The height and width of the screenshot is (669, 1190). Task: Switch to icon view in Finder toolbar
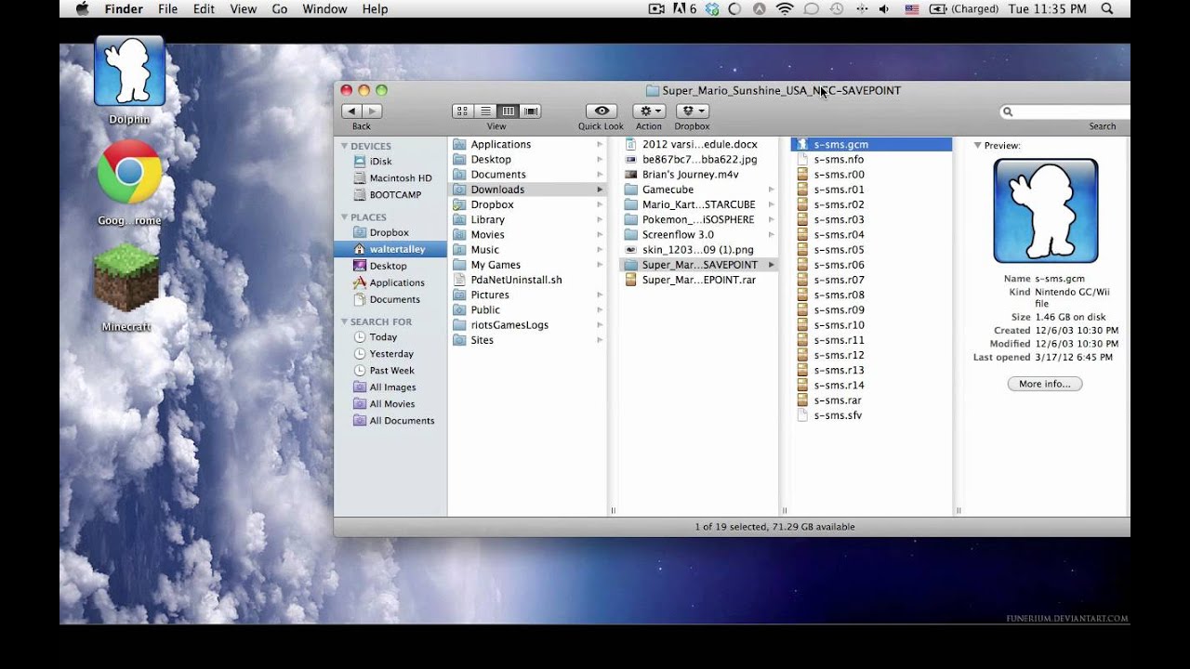(463, 111)
